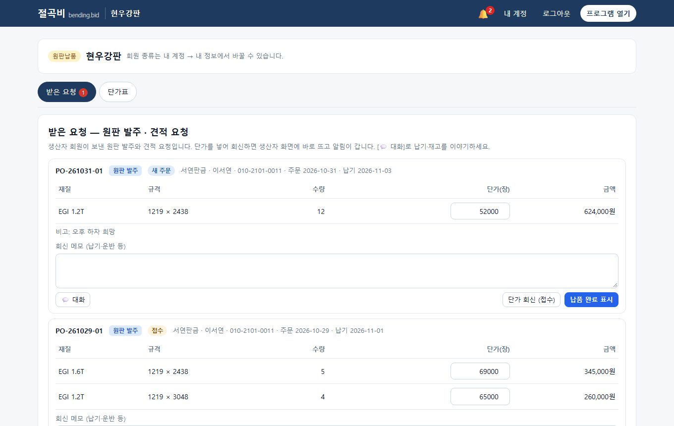674x426 pixels.
Task: Click the 345,000원 amount
Action: (x=600, y=372)
